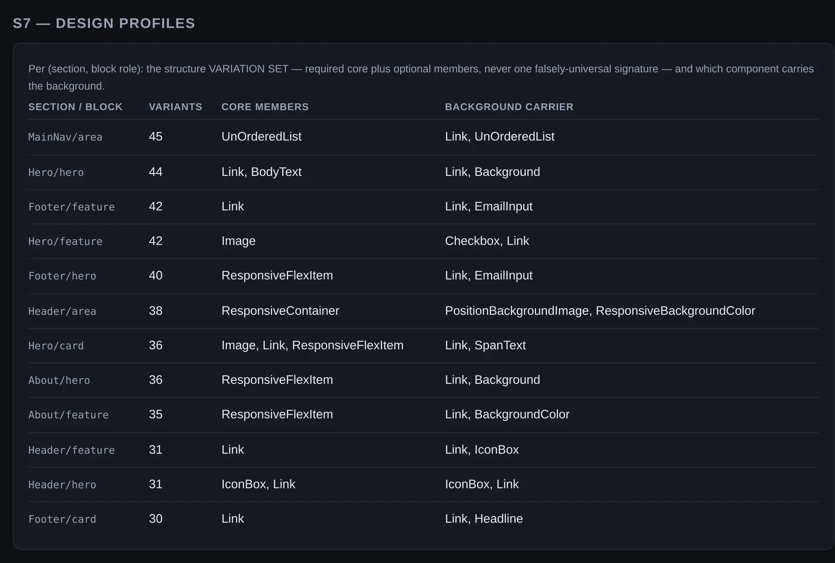
Task: Select the "Hero/feature" row label
Action: (65, 242)
